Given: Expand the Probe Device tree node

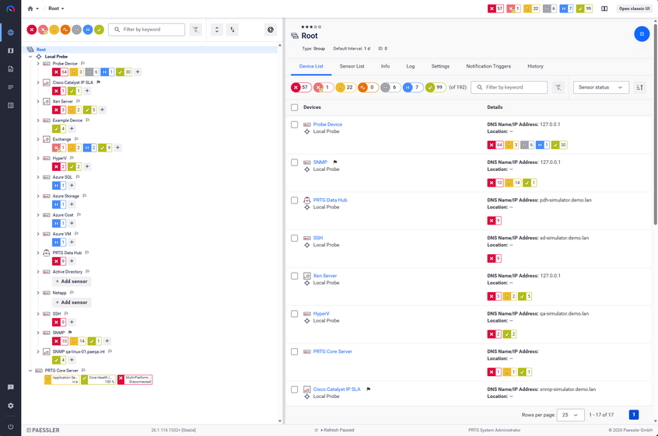Looking at the screenshot, I should [38, 64].
